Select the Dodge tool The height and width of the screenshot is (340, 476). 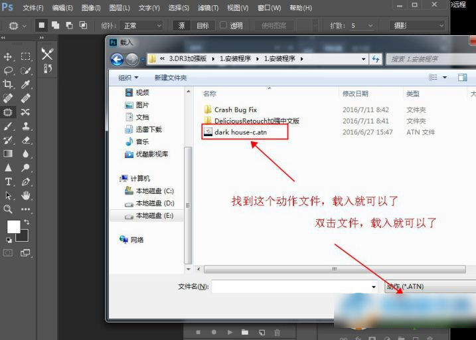25,167
